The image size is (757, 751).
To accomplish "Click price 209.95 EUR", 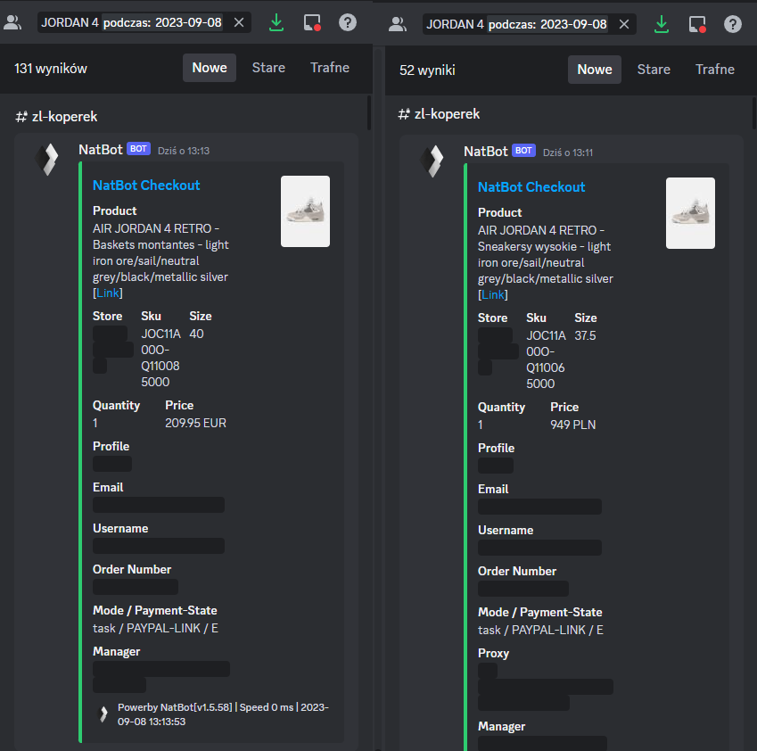I will coord(195,423).
